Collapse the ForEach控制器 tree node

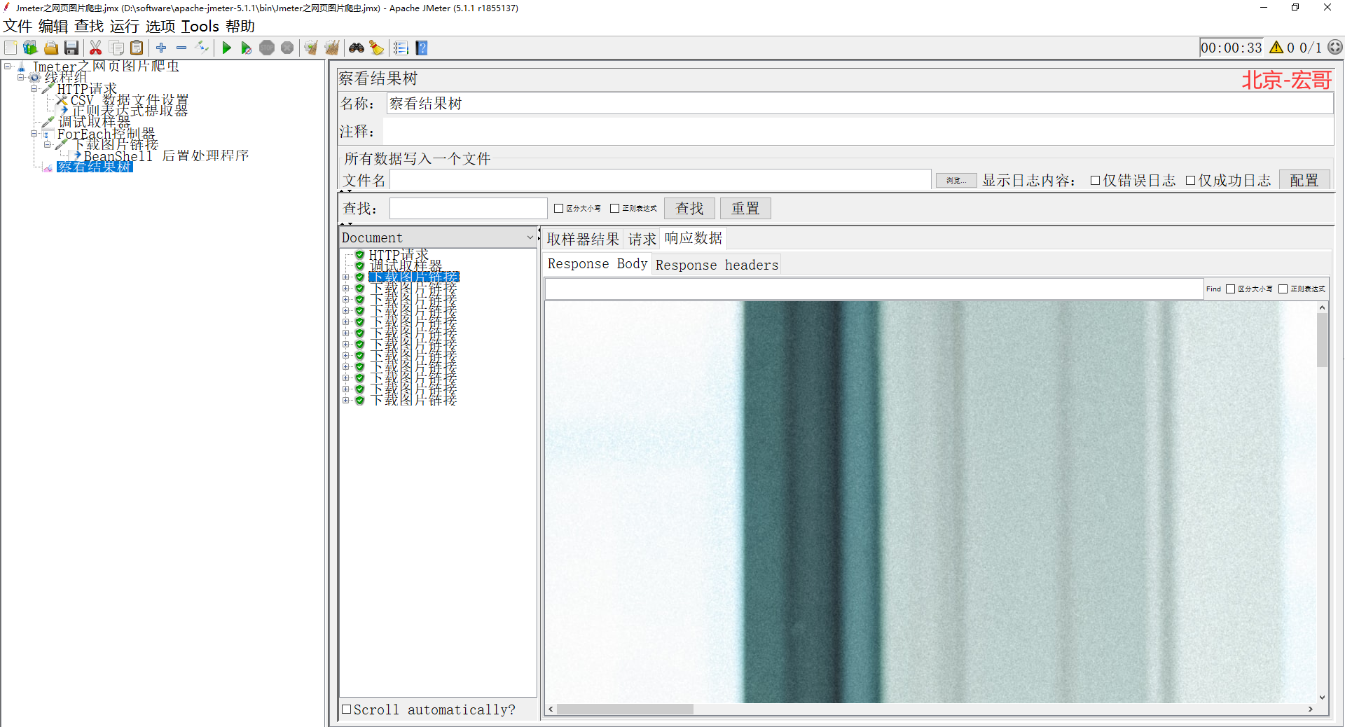click(x=34, y=133)
